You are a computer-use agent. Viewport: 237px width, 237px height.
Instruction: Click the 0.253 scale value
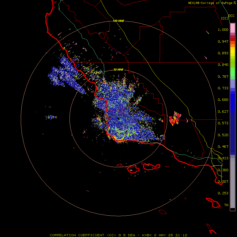point(223,193)
